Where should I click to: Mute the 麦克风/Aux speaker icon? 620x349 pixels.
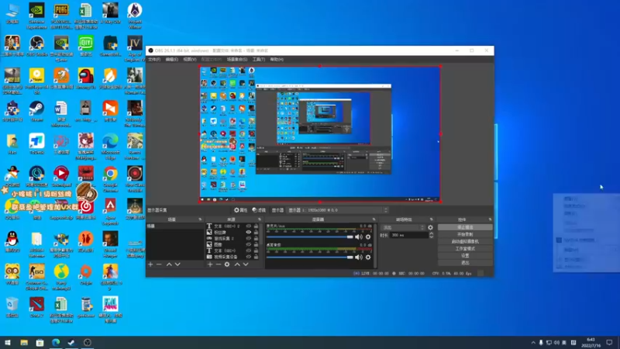pyautogui.click(x=359, y=237)
